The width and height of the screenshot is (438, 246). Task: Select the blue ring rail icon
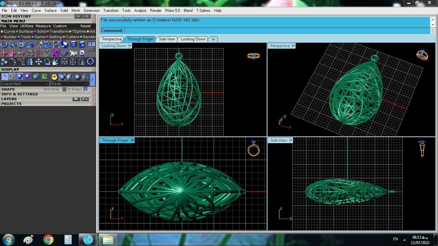point(4,45)
